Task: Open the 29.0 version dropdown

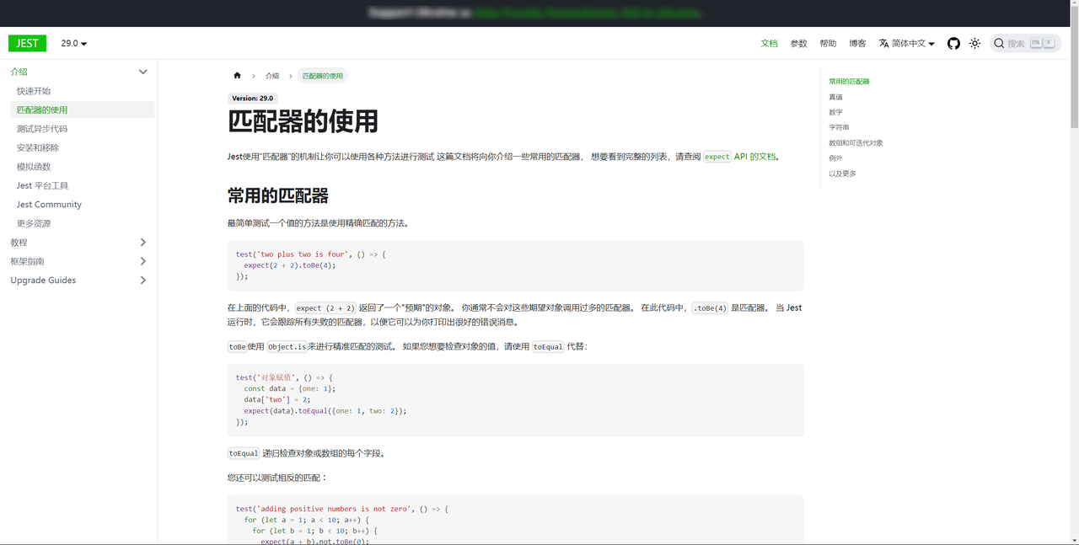Action: 74,43
